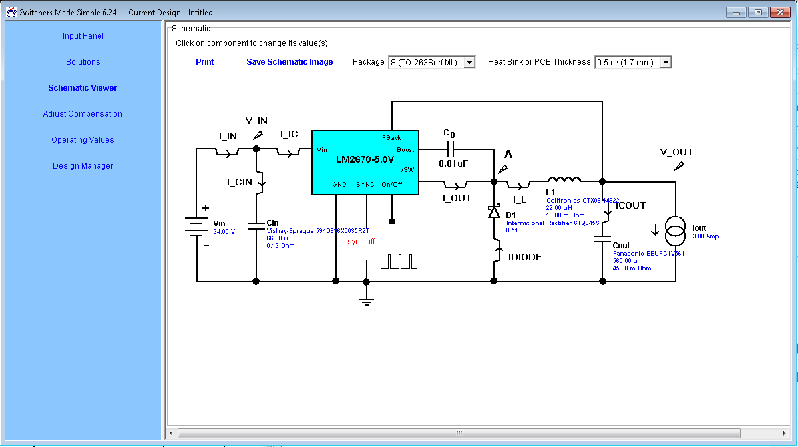The image size is (798, 447).
Task: Select the Iout current source symbol
Action: tap(676, 230)
